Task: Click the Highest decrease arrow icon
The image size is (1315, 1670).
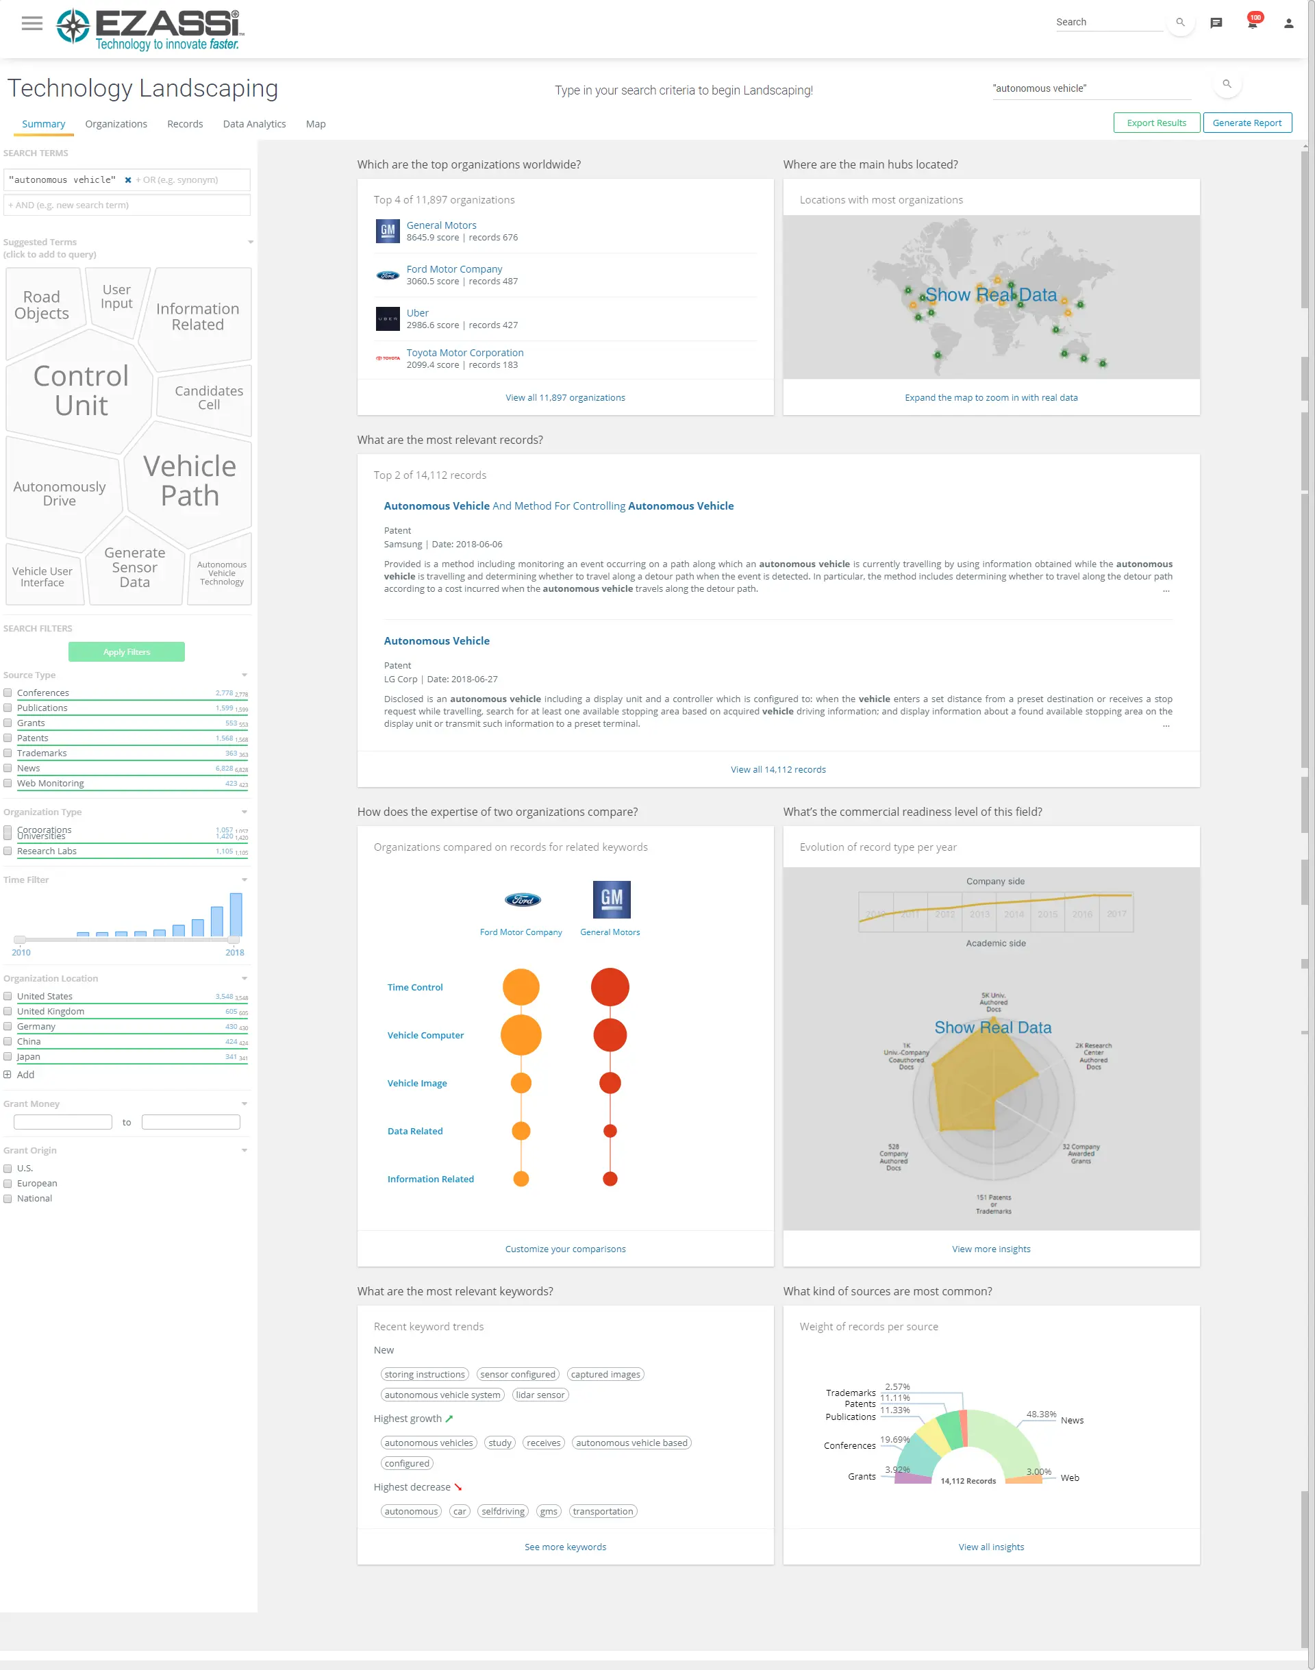Action: 458,1486
